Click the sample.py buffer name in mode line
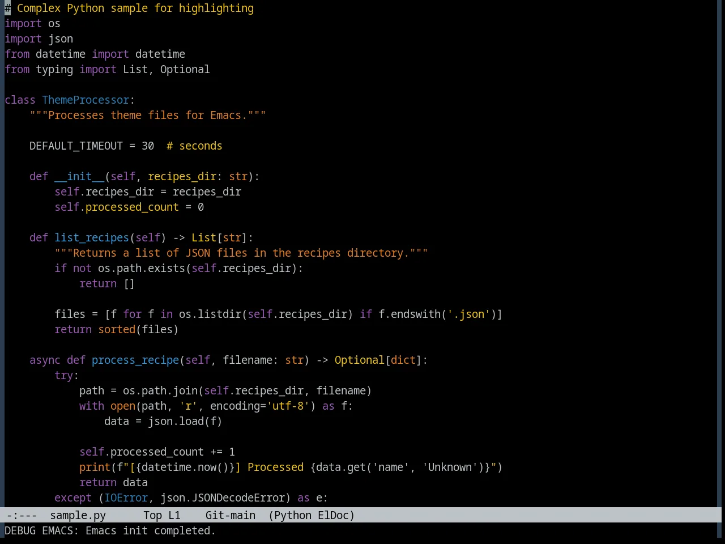Viewport: 725px width, 544px height. point(78,515)
